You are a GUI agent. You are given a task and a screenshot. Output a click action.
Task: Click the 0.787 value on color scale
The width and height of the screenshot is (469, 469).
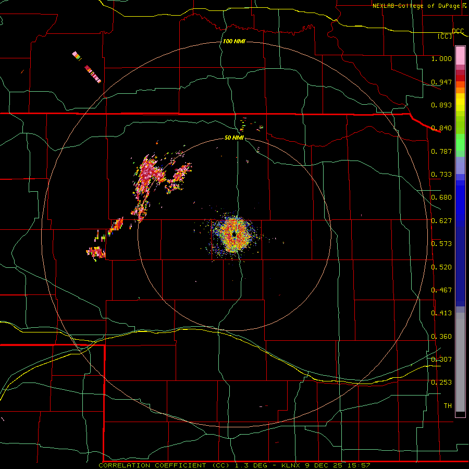tap(441, 151)
